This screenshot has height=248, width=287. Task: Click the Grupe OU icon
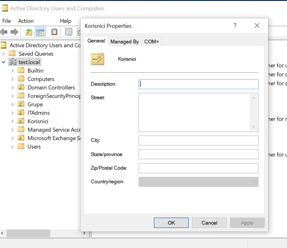coord(21,104)
